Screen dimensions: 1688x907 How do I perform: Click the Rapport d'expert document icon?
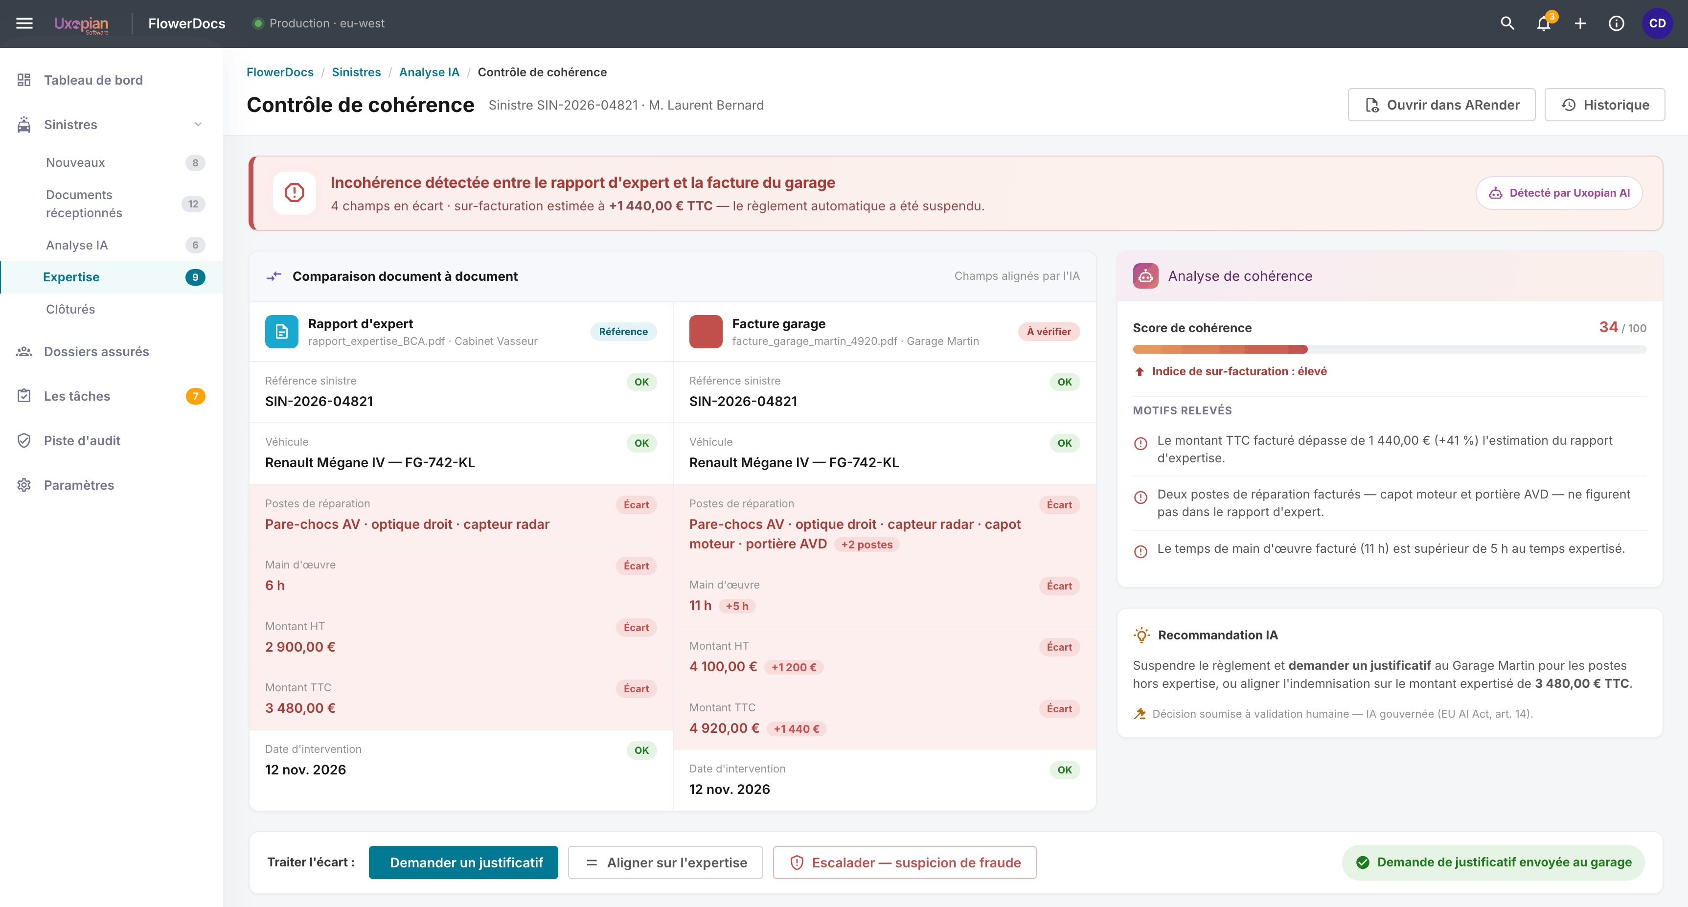(x=282, y=332)
